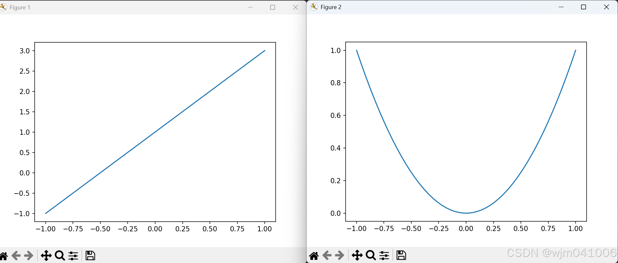
Task: Click the Back arrow in Figure 1 toolbar
Action: [16, 256]
